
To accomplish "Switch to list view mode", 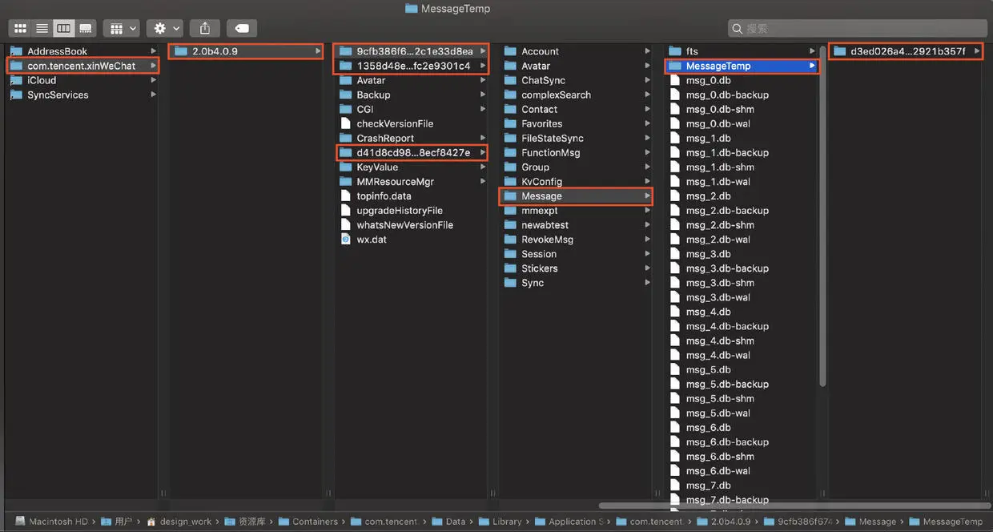I will click(42, 28).
